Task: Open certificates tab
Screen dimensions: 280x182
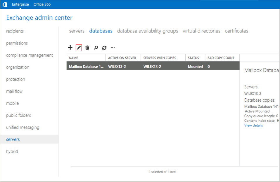Action: [x=236, y=31]
